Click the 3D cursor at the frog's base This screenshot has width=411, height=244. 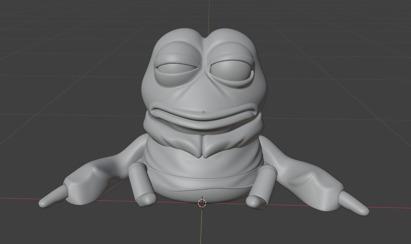coord(202,203)
